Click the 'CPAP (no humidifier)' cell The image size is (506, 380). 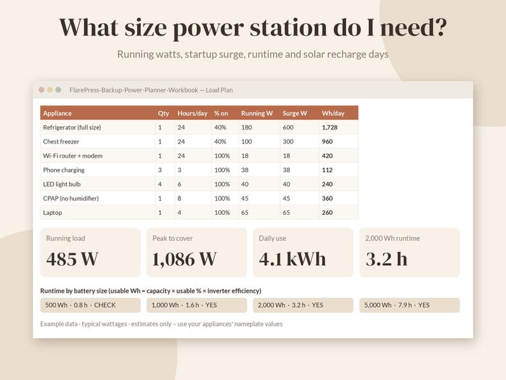tap(98, 198)
